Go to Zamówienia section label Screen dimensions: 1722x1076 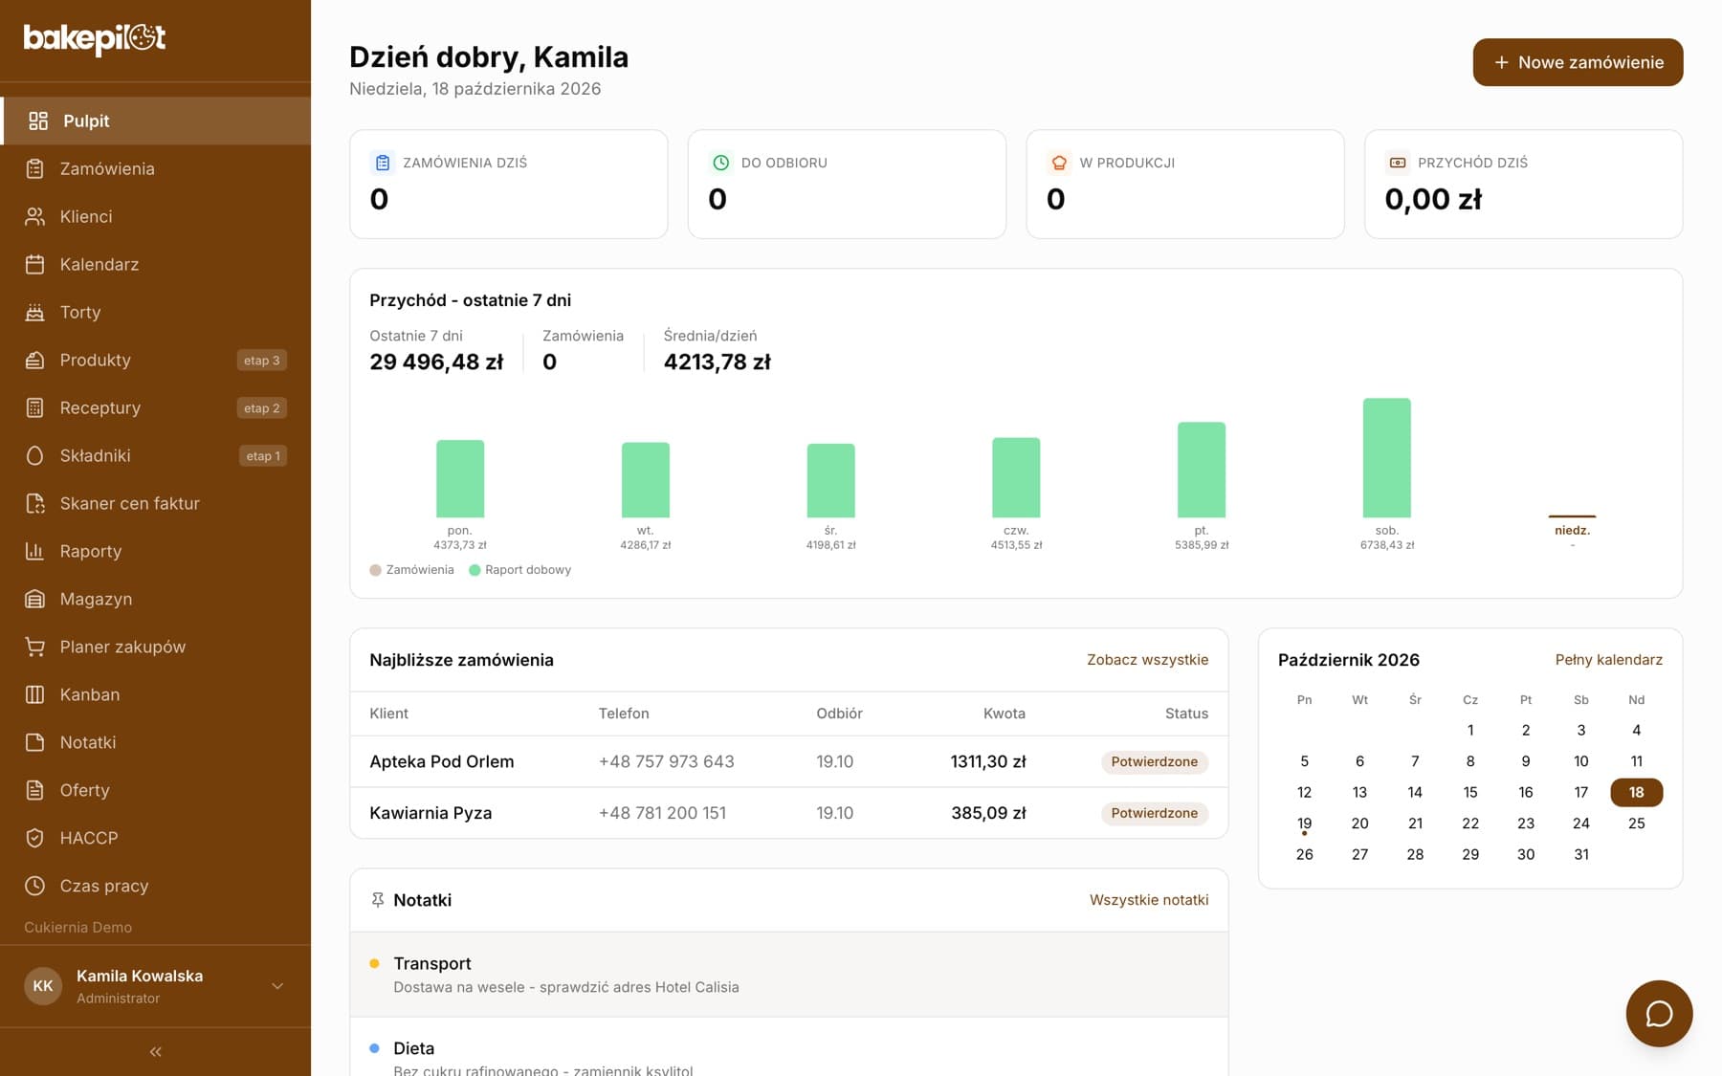point(107,168)
